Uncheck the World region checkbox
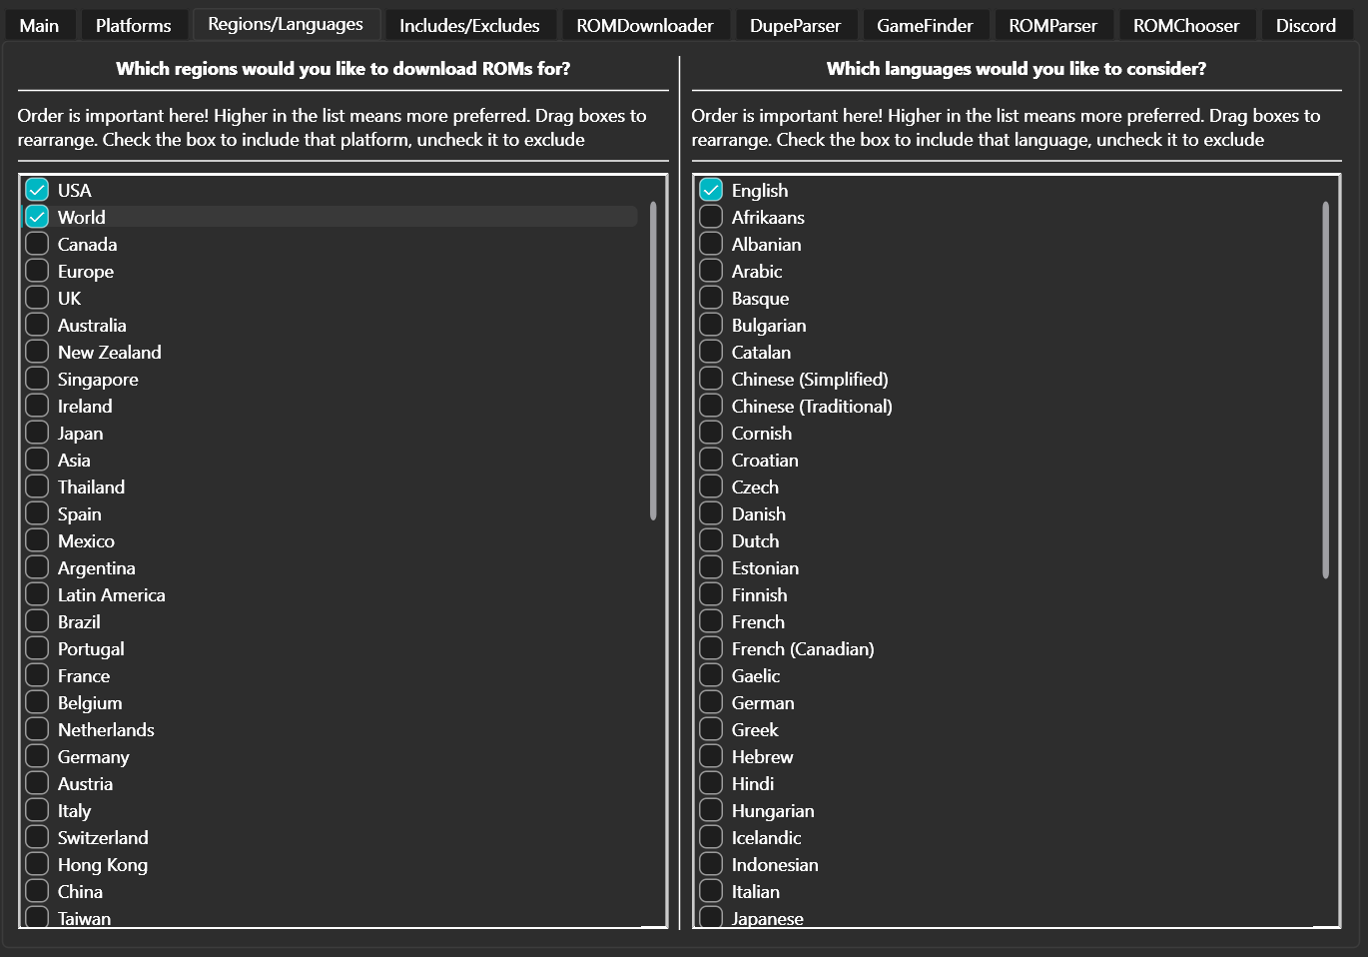Screen dimensions: 1368x957 point(37,216)
